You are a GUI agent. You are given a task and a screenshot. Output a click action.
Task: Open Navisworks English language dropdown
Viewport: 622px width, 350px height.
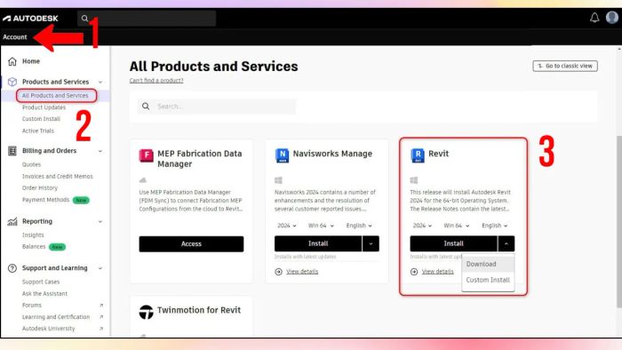359,226
